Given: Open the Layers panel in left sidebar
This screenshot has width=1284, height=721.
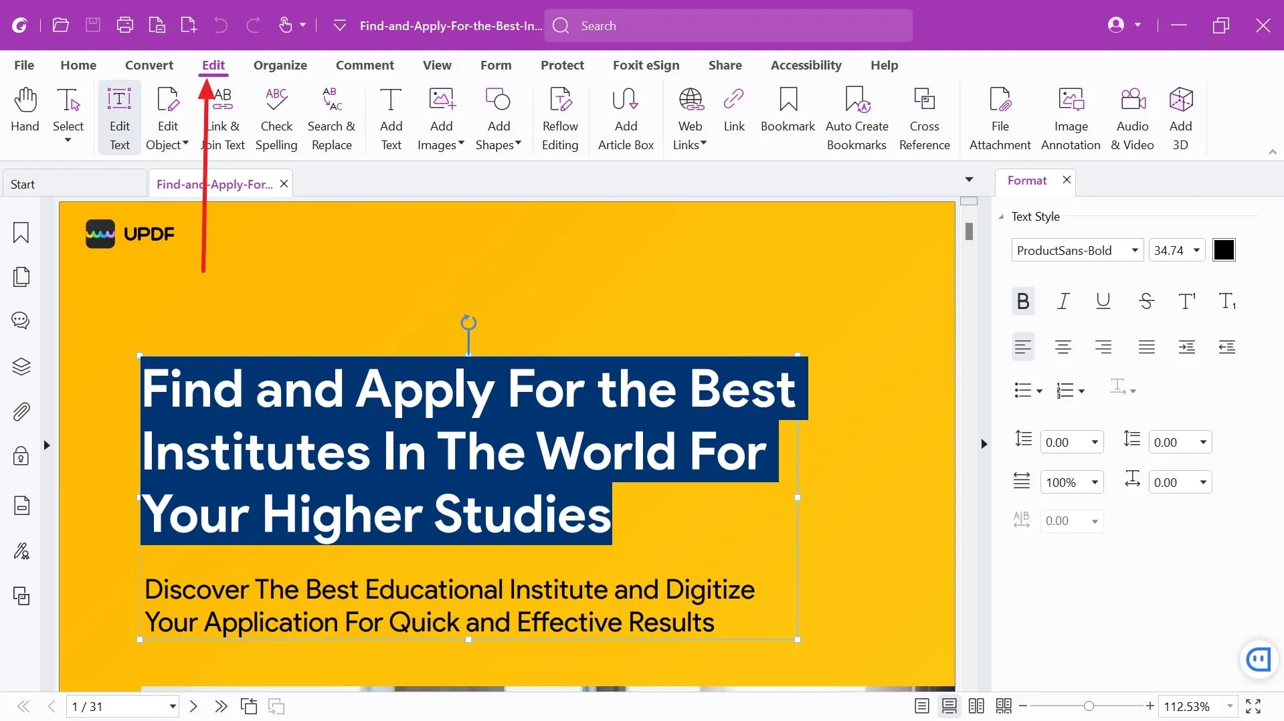Looking at the screenshot, I should (21, 367).
